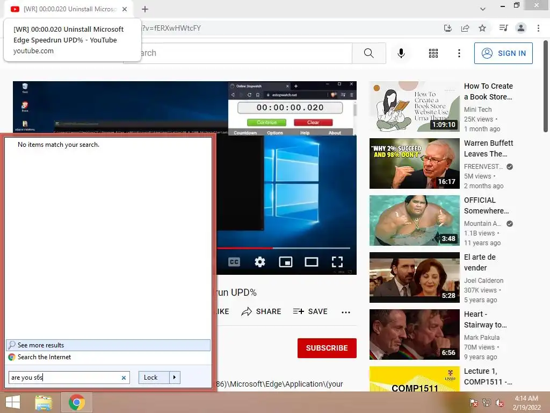Image resolution: width=550 pixels, height=413 pixels.
Task: Open the YouTube apps grid icon
Action: point(433,53)
